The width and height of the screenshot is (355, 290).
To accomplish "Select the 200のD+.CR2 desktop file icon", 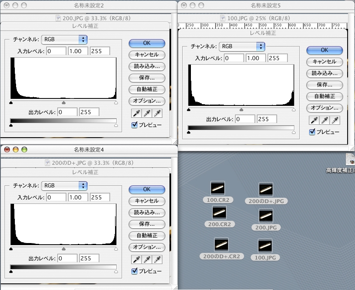I will point(221,245).
